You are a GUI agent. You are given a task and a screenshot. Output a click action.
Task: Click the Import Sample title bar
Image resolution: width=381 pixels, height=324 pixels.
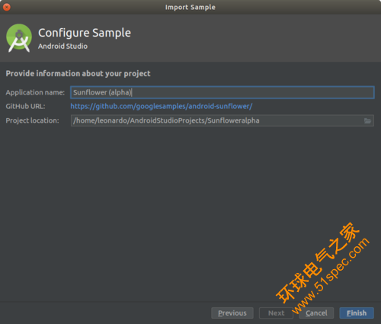point(190,7)
